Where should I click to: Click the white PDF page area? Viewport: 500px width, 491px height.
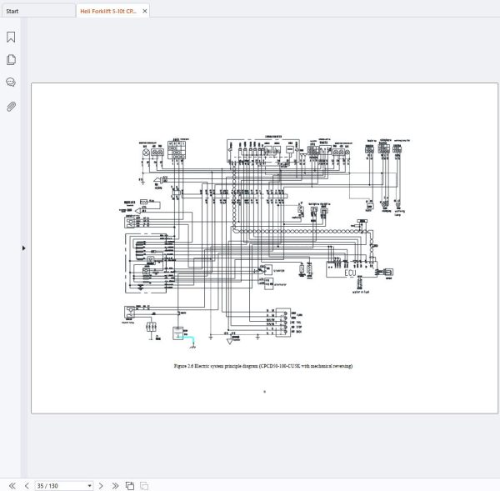click(x=264, y=248)
